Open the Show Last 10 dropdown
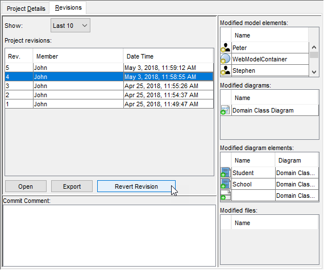The height and width of the screenshot is (270, 324). pos(70,26)
